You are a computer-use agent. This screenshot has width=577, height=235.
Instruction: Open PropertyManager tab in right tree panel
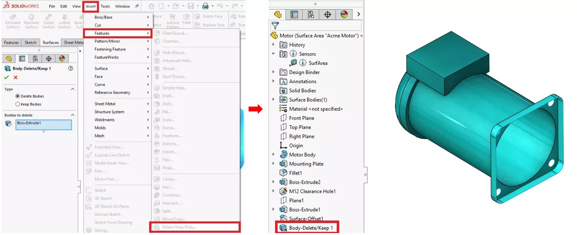pyautogui.click(x=294, y=15)
